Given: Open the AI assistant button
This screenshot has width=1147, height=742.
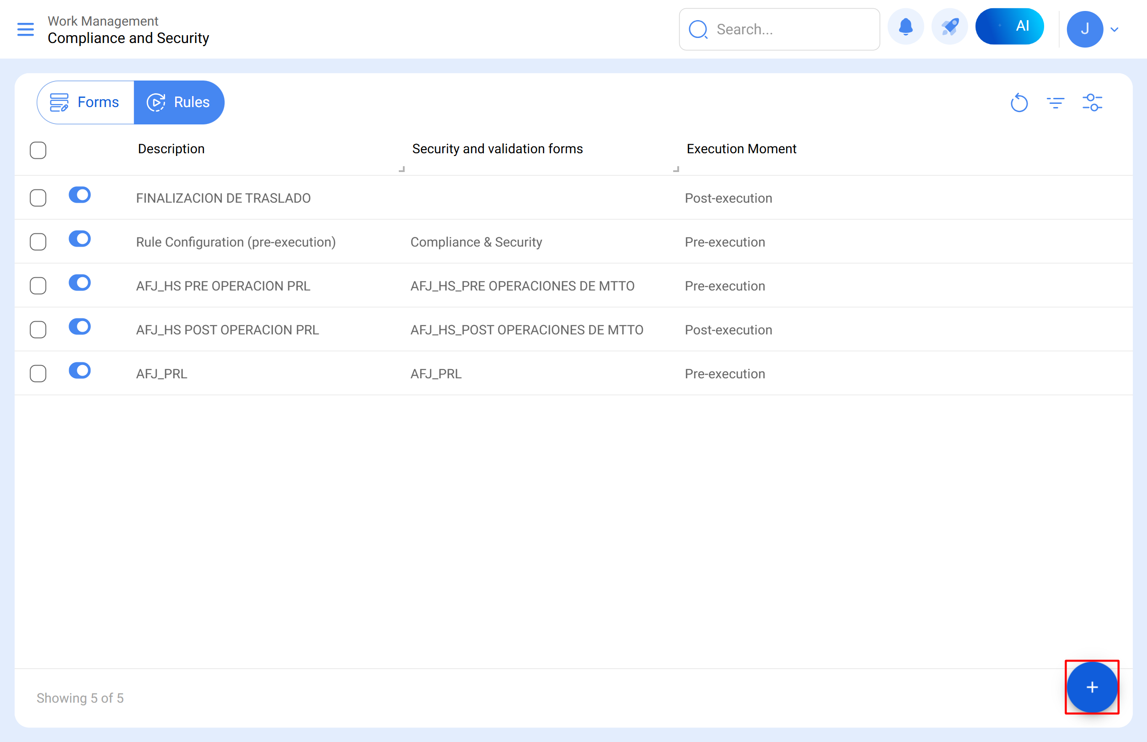Looking at the screenshot, I should click(1009, 27).
